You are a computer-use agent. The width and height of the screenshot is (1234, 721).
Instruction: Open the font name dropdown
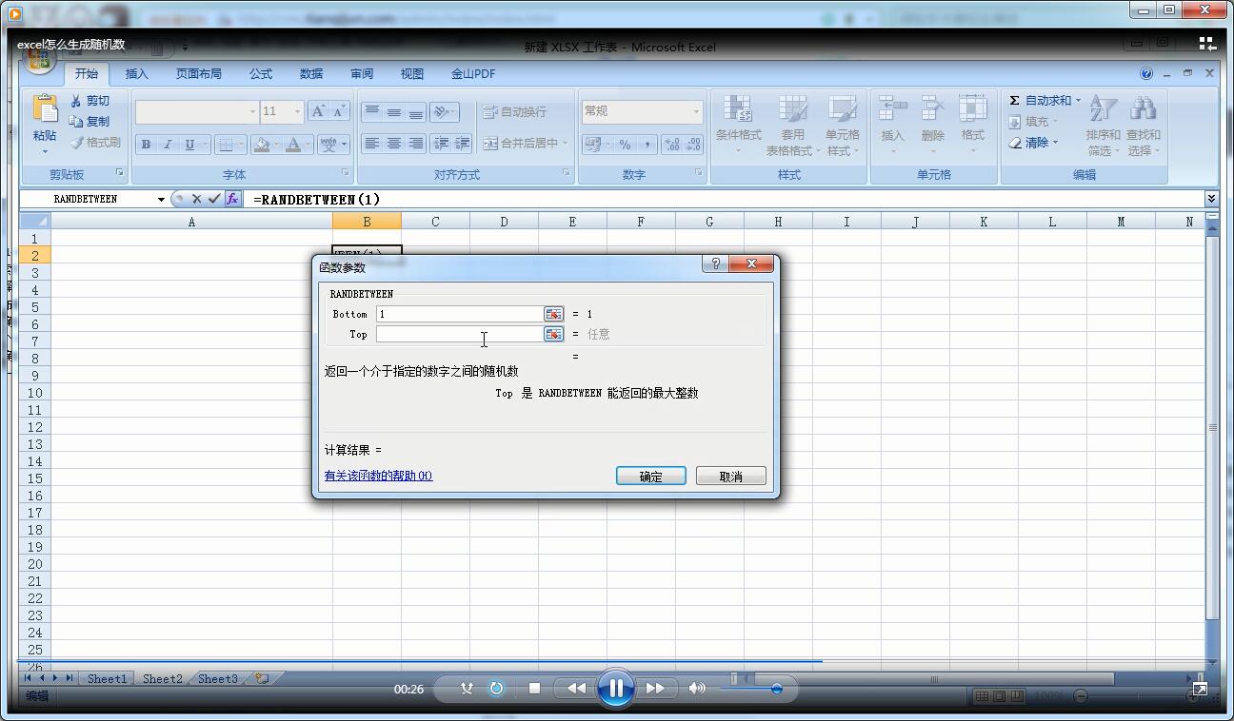tap(252, 111)
